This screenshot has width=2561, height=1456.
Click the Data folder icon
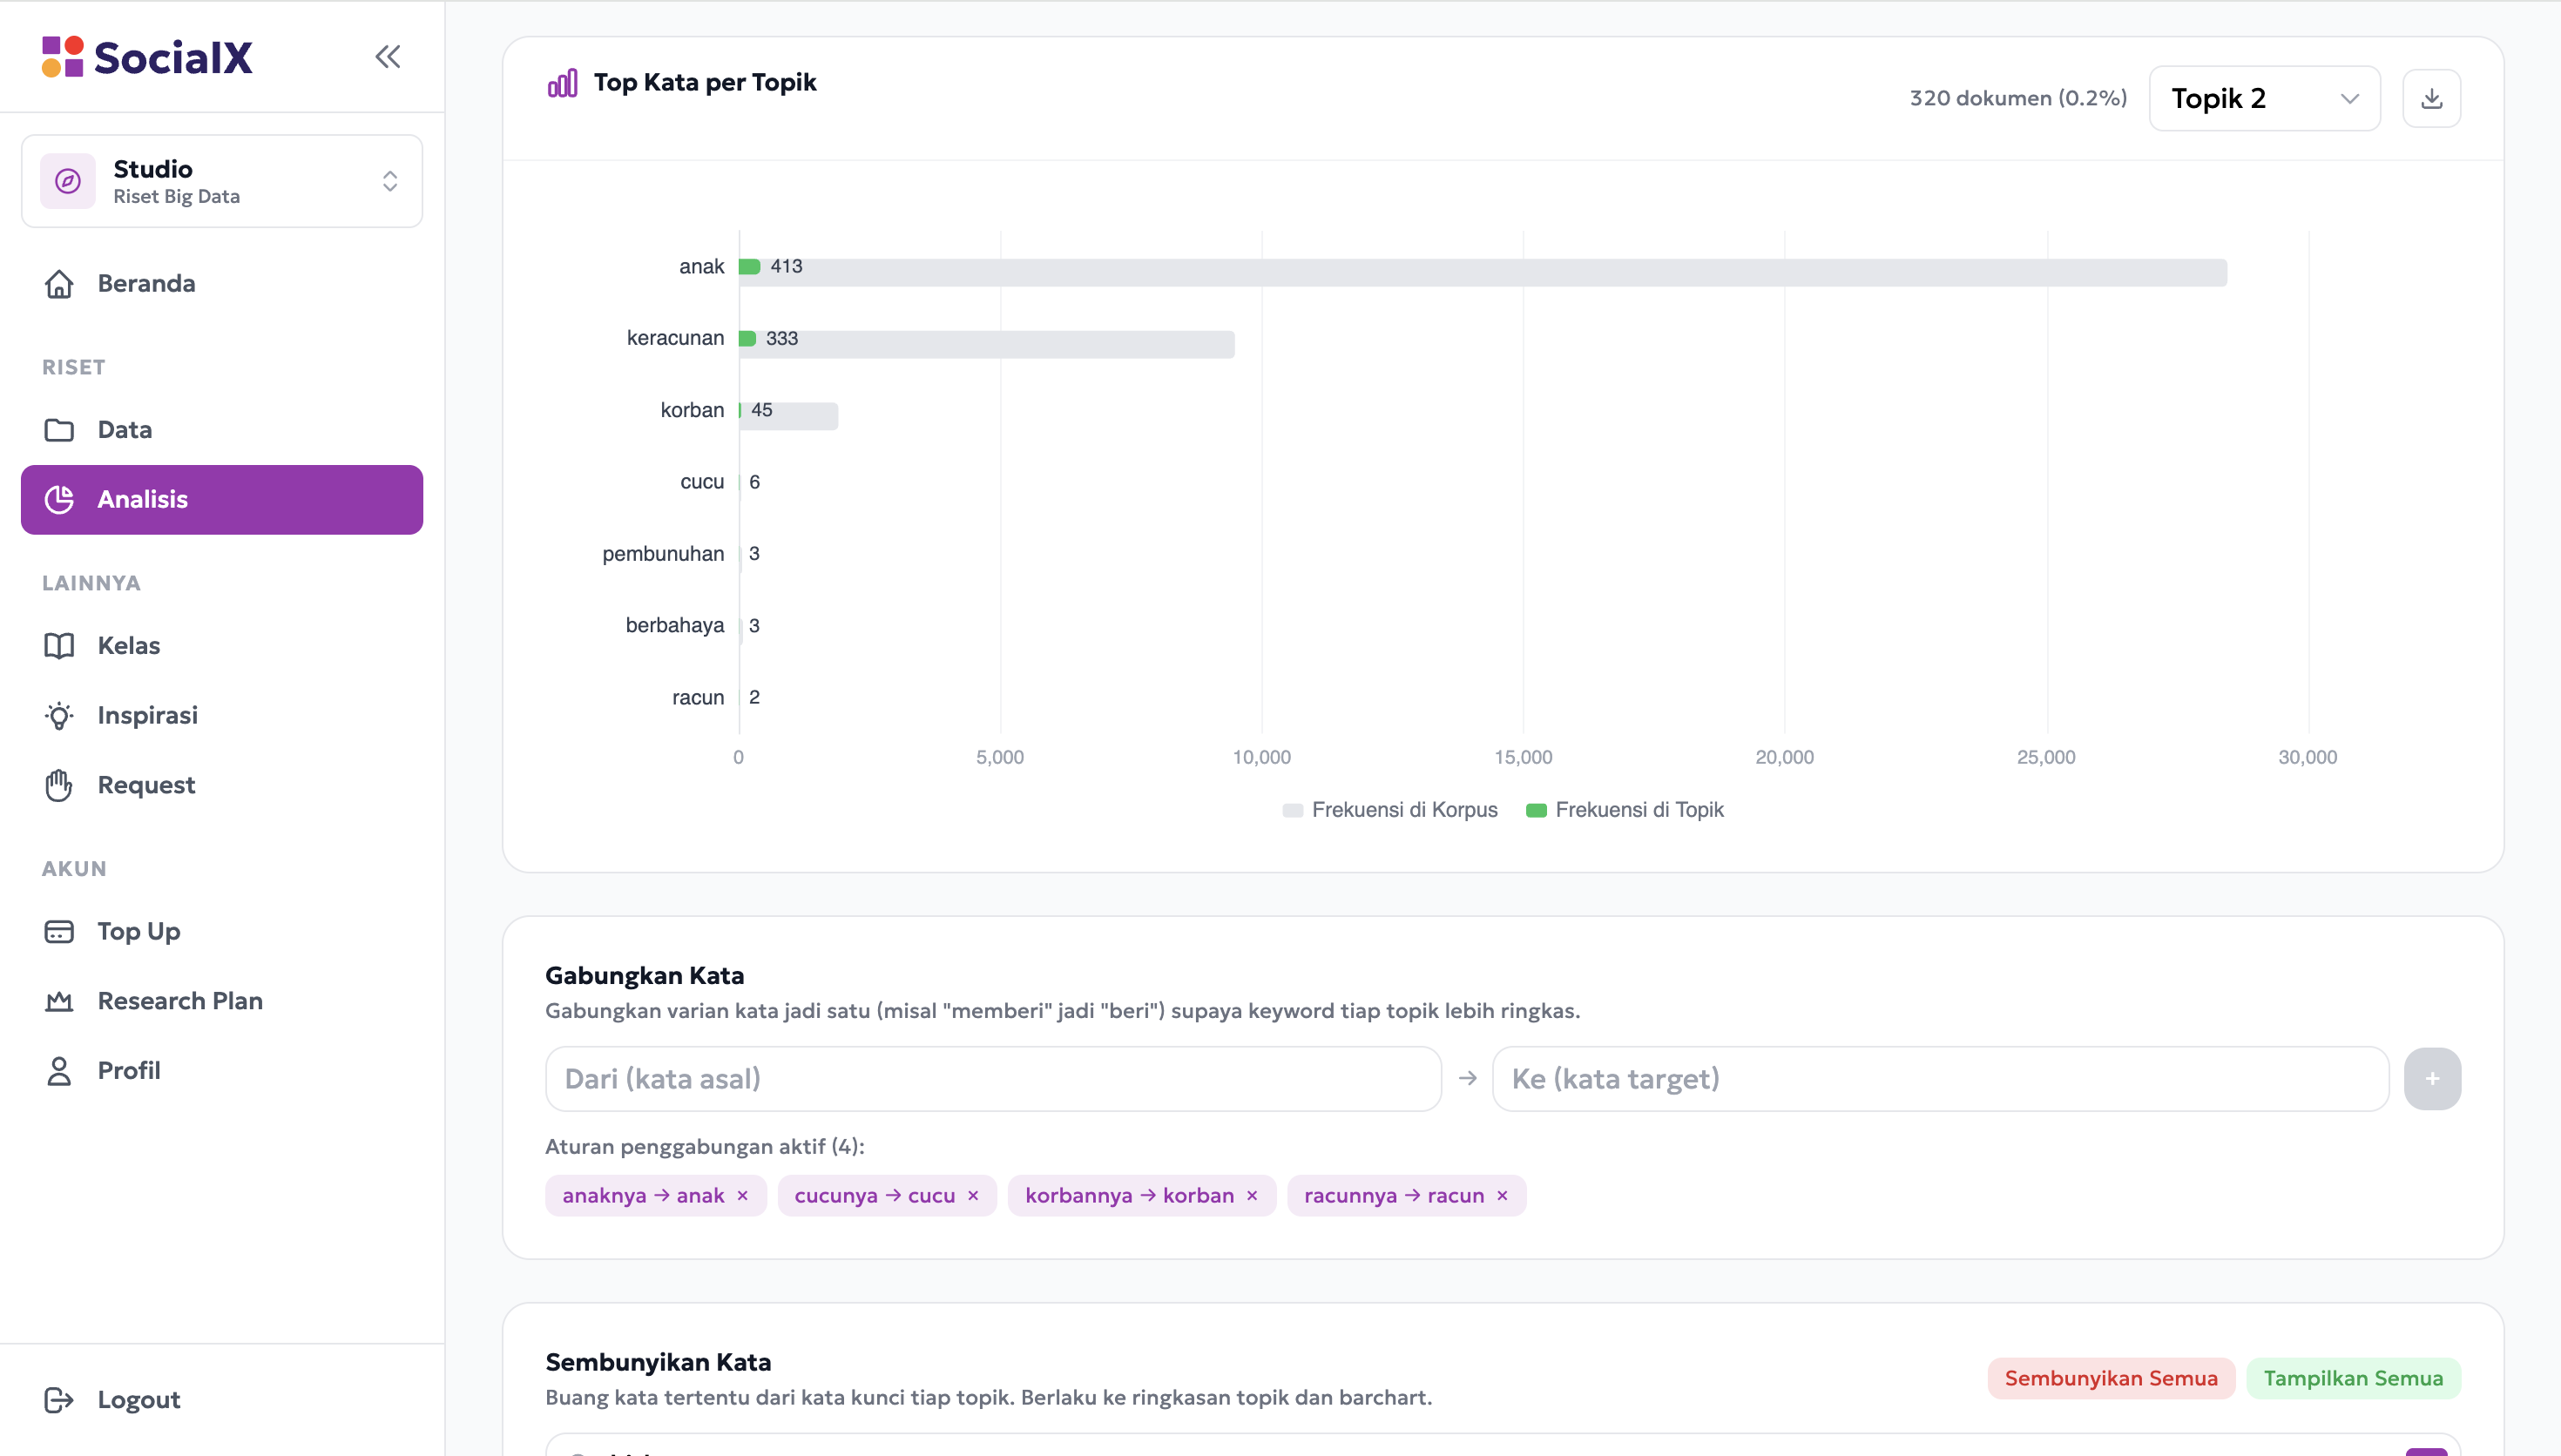click(x=59, y=430)
